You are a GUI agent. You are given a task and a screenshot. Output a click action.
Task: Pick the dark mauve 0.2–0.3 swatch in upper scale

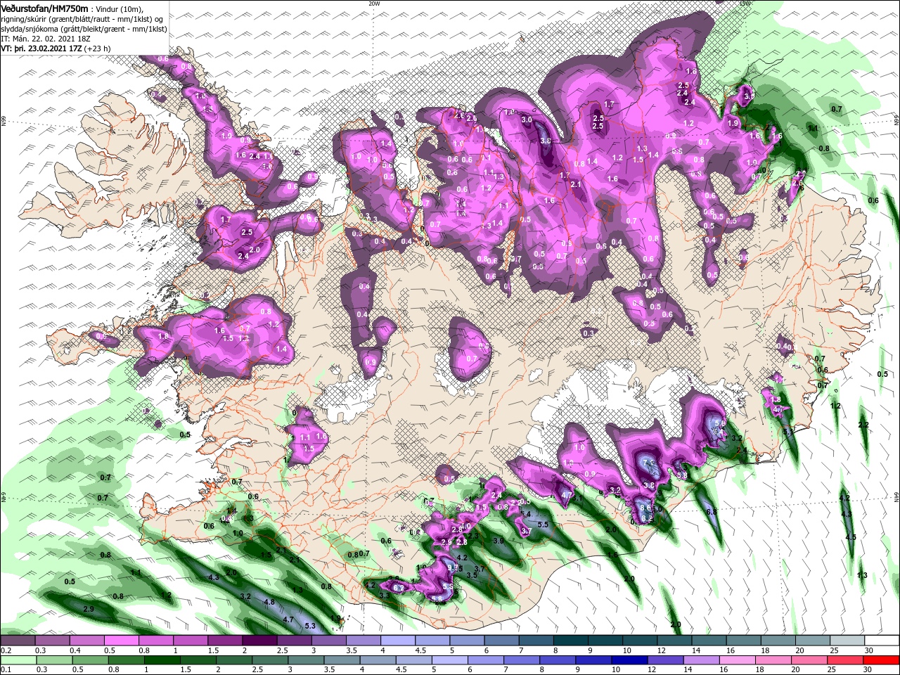[18, 641]
